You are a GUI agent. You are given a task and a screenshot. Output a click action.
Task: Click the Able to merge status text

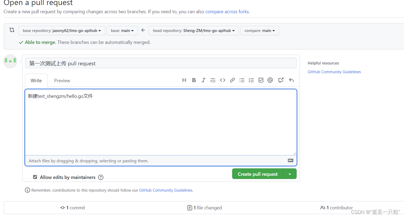[x=40, y=42]
